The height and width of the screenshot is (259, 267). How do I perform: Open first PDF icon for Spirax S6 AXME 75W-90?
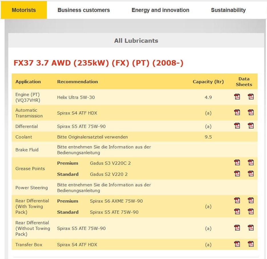(x=237, y=200)
